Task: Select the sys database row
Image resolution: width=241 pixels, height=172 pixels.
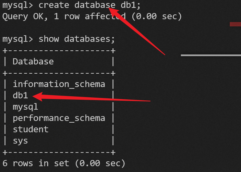Action: tap(20, 140)
